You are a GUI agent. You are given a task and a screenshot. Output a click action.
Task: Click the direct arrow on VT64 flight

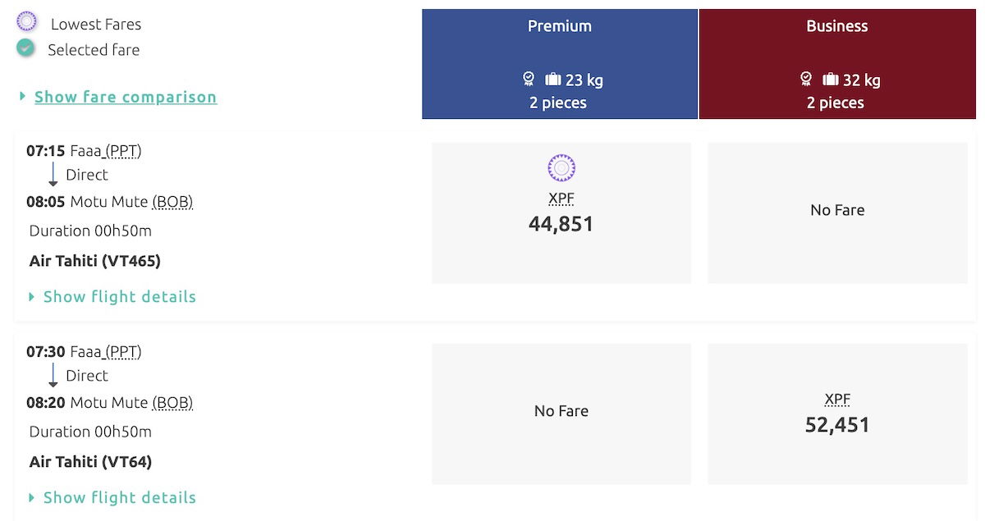pos(53,375)
